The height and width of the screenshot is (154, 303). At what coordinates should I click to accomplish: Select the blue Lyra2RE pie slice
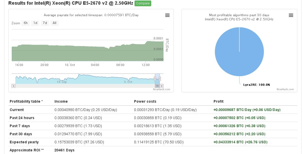(239, 52)
